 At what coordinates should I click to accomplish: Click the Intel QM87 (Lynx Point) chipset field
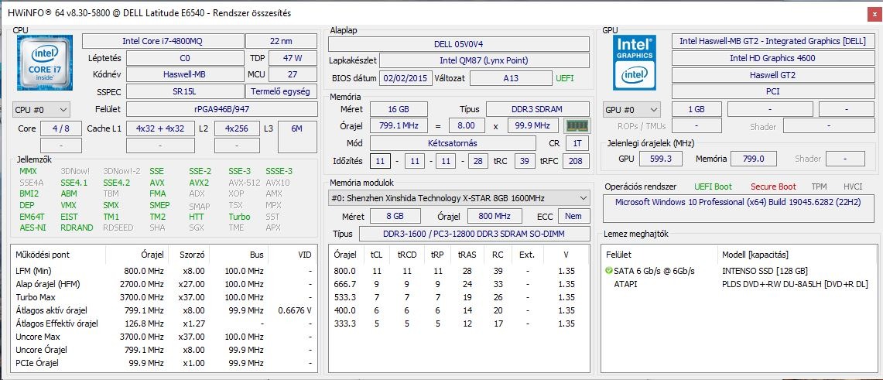(484, 61)
